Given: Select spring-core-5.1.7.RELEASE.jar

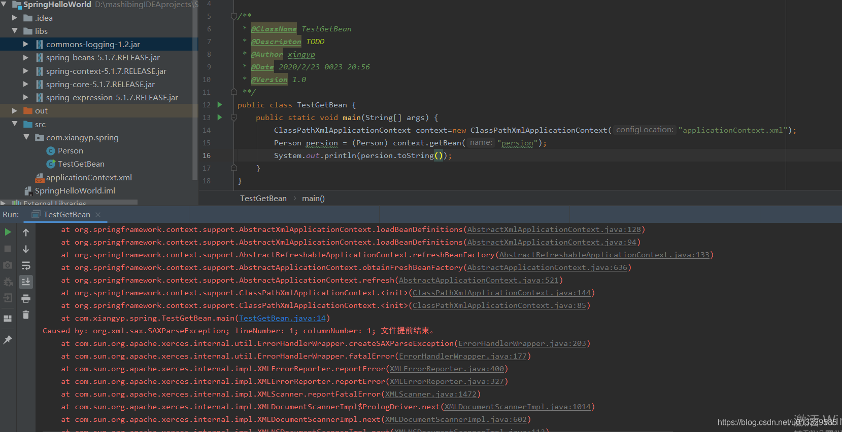Looking at the screenshot, I should click(100, 84).
